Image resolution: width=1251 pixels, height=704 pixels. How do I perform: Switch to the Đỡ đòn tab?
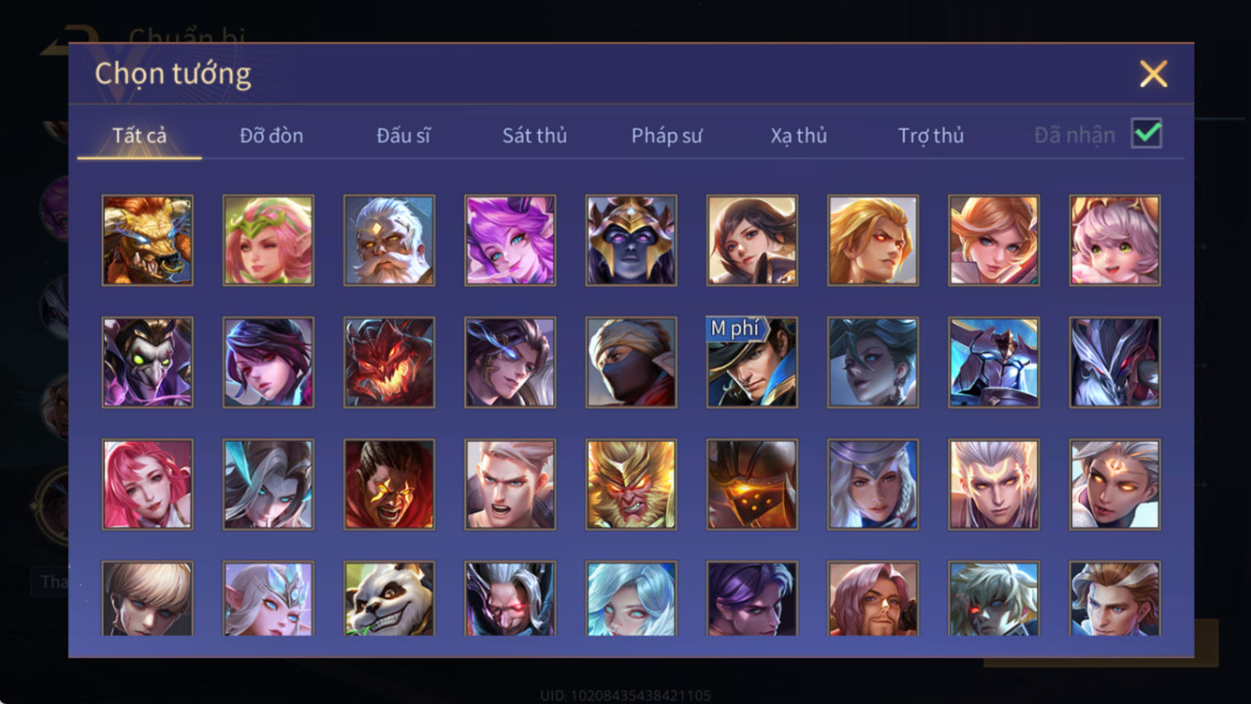pyautogui.click(x=271, y=136)
